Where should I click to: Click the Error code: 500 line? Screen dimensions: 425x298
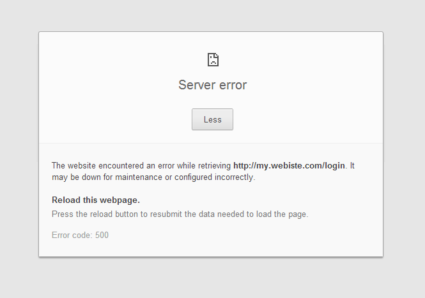[x=80, y=235]
